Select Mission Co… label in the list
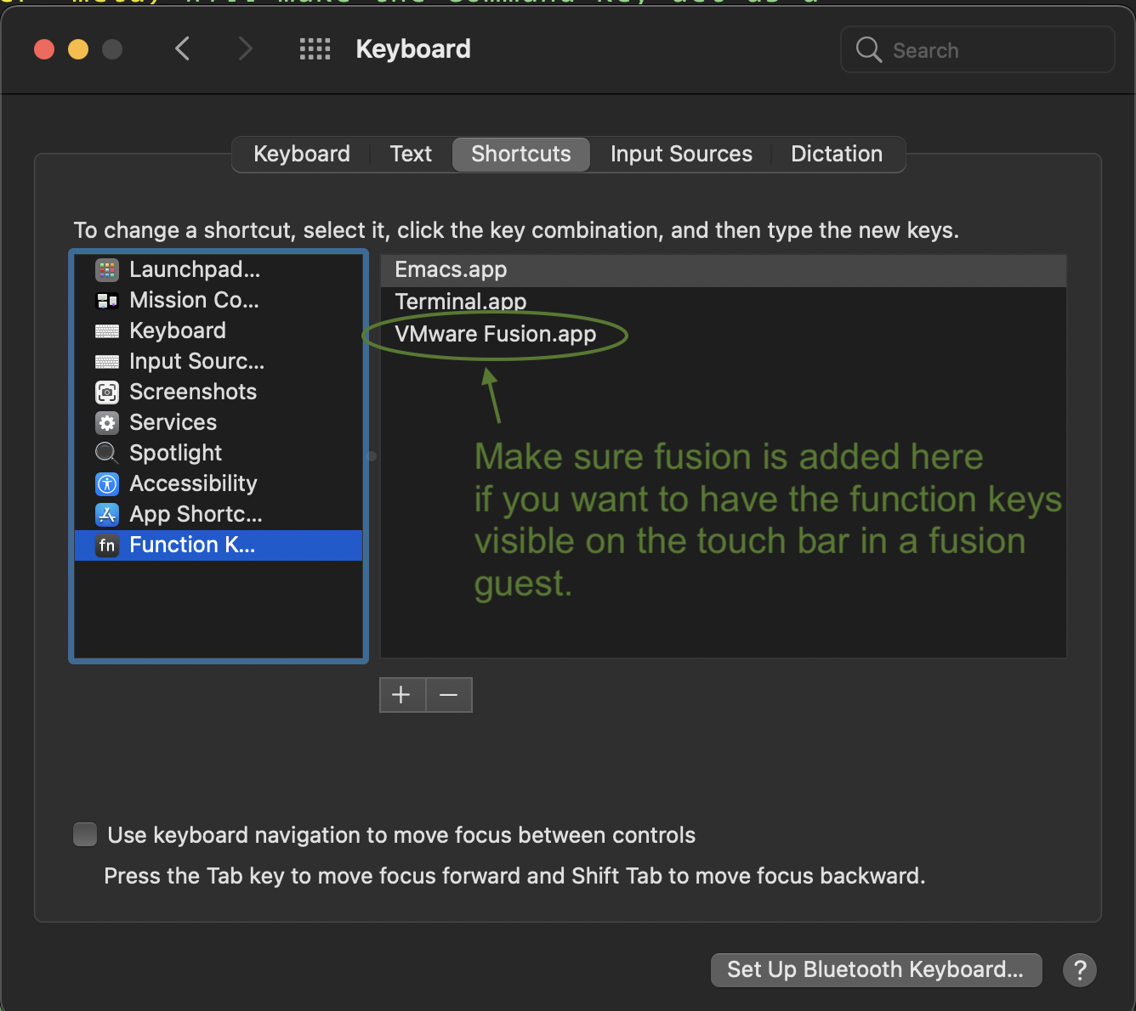 point(194,301)
